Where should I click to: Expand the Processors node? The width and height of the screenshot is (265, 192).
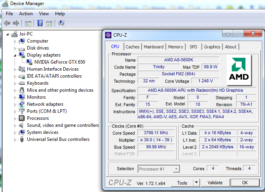[15, 119]
